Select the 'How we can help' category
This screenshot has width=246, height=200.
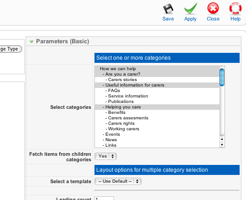(157, 69)
